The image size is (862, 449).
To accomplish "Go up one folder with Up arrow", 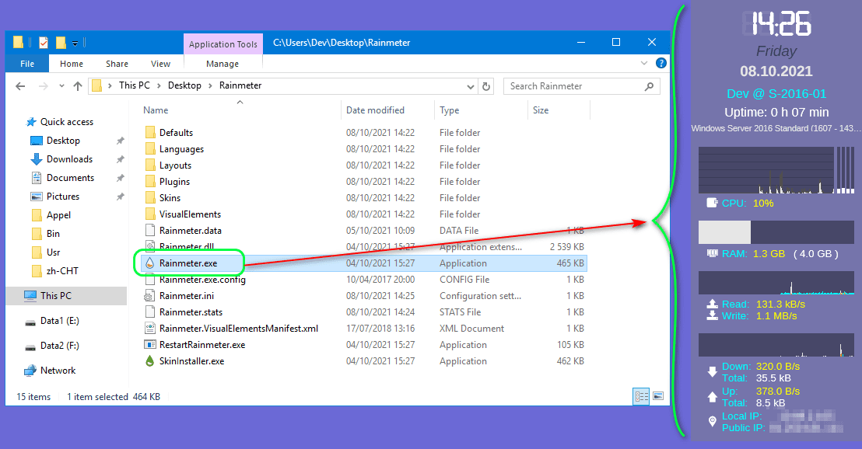I will pos(78,86).
